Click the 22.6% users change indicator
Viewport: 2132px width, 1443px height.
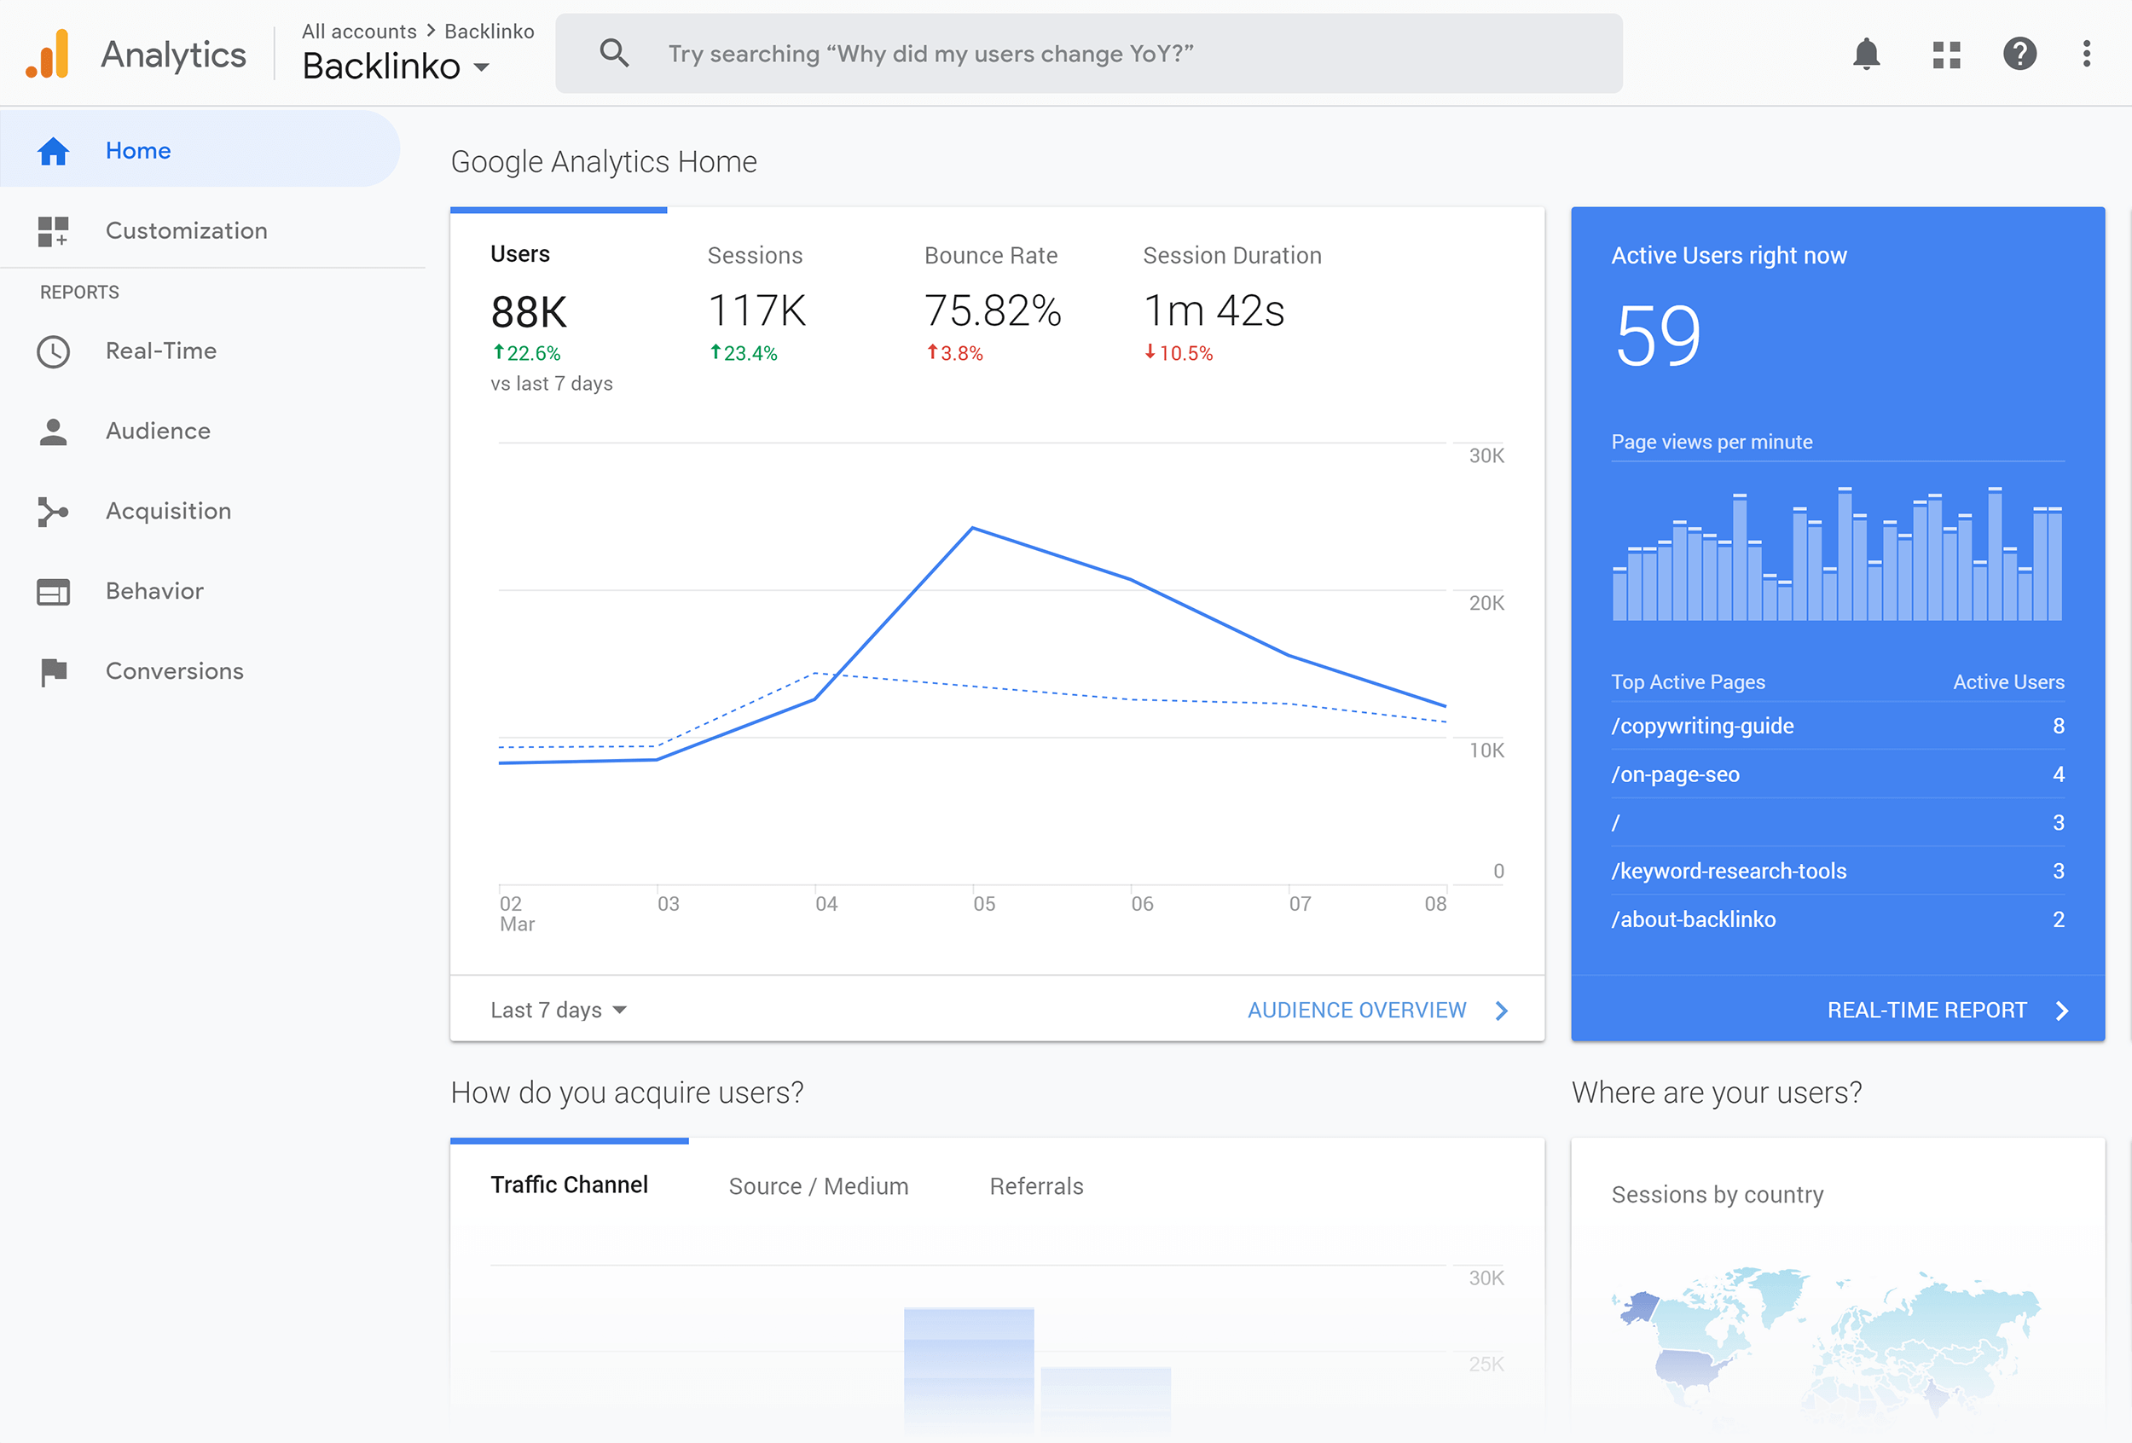tap(526, 352)
